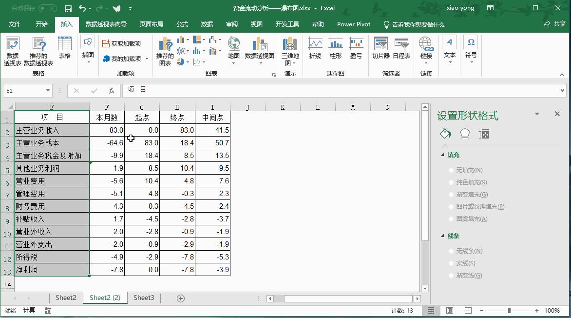
Task: Open the Power Pivot menu tab
Action: click(x=353, y=24)
